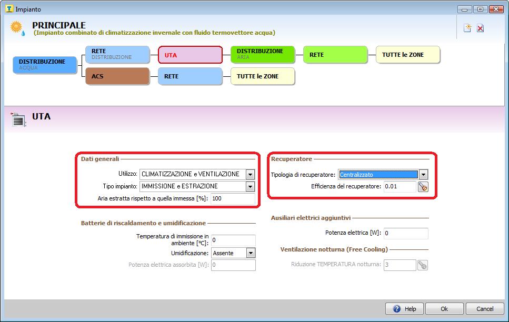Click the UTA unit icon in section header

18,119
